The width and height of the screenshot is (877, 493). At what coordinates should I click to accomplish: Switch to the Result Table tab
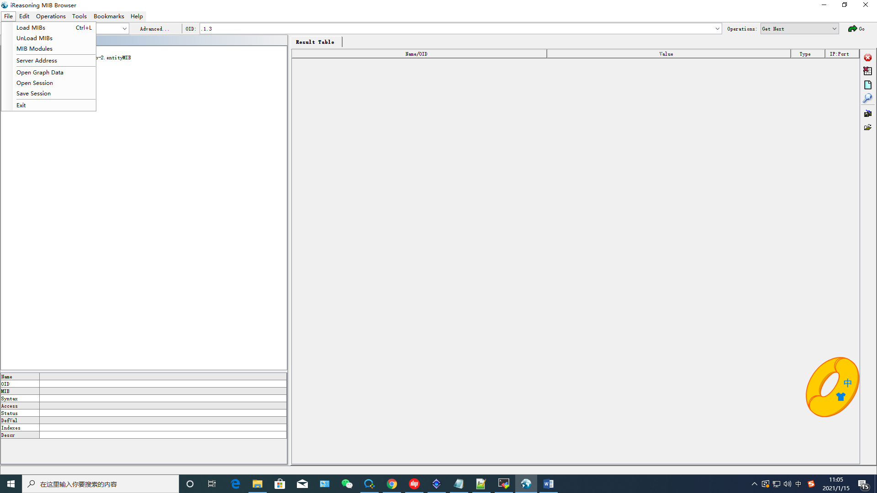315,42
